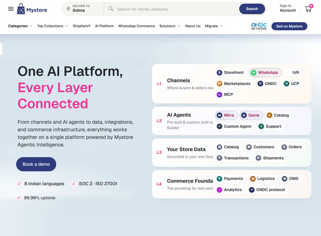Click the Search button
The width and height of the screenshot is (321, 236).
(x=252, y=9)
